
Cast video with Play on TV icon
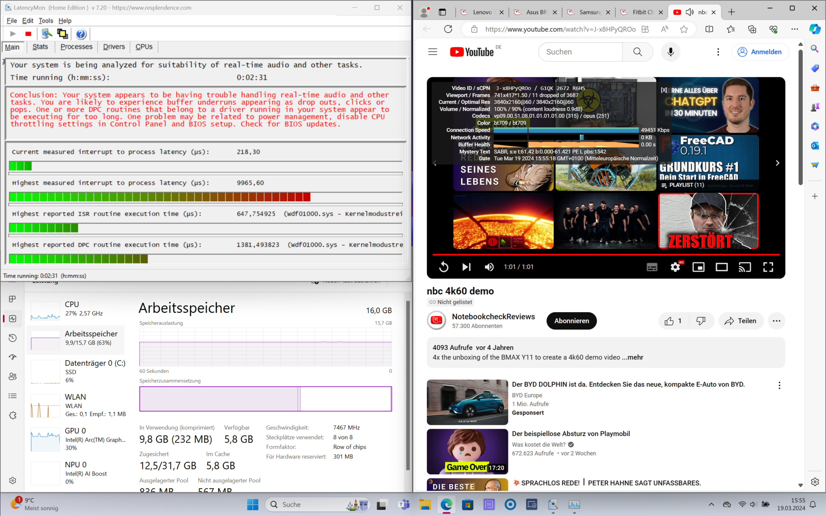745,267
